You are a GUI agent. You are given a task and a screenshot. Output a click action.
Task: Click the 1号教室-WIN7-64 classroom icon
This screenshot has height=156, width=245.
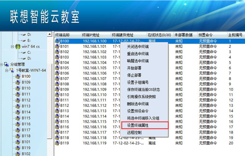tap(12, 71)
